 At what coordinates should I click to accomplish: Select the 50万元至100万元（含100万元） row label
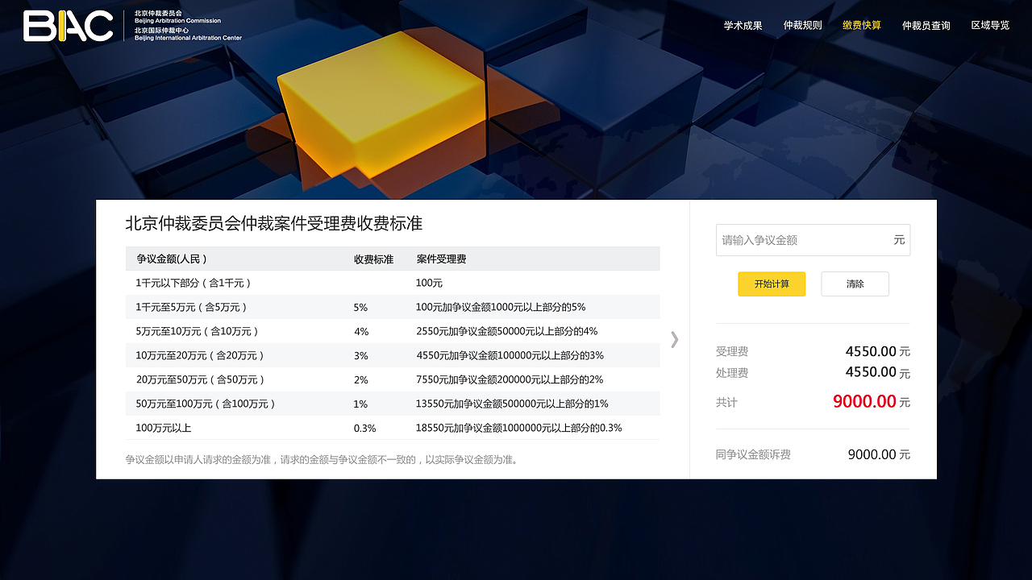pos(205,404)
